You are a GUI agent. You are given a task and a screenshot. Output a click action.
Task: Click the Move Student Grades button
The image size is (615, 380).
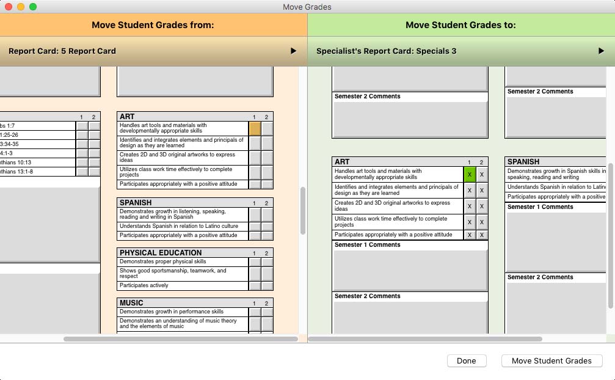pyautogui.click(x=551, y=360)
